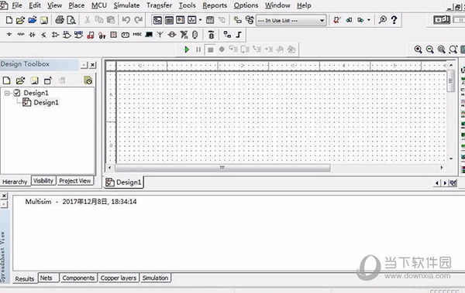Place an Analog component (op-amp icon)
Viewport: 465px width, 293px height.
(55, 35)
